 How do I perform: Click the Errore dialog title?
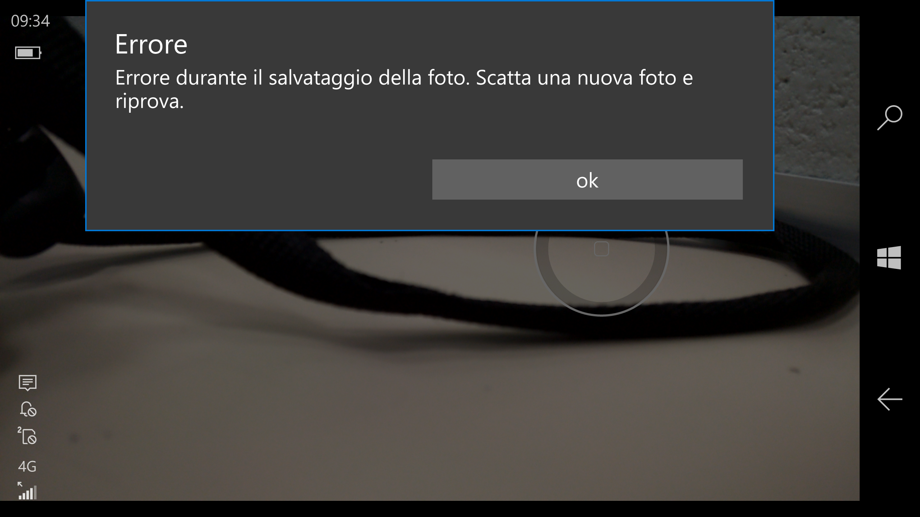coord(151,44)
